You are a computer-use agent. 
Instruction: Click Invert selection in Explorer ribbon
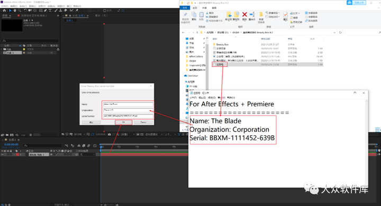click(x=311, y=21)
